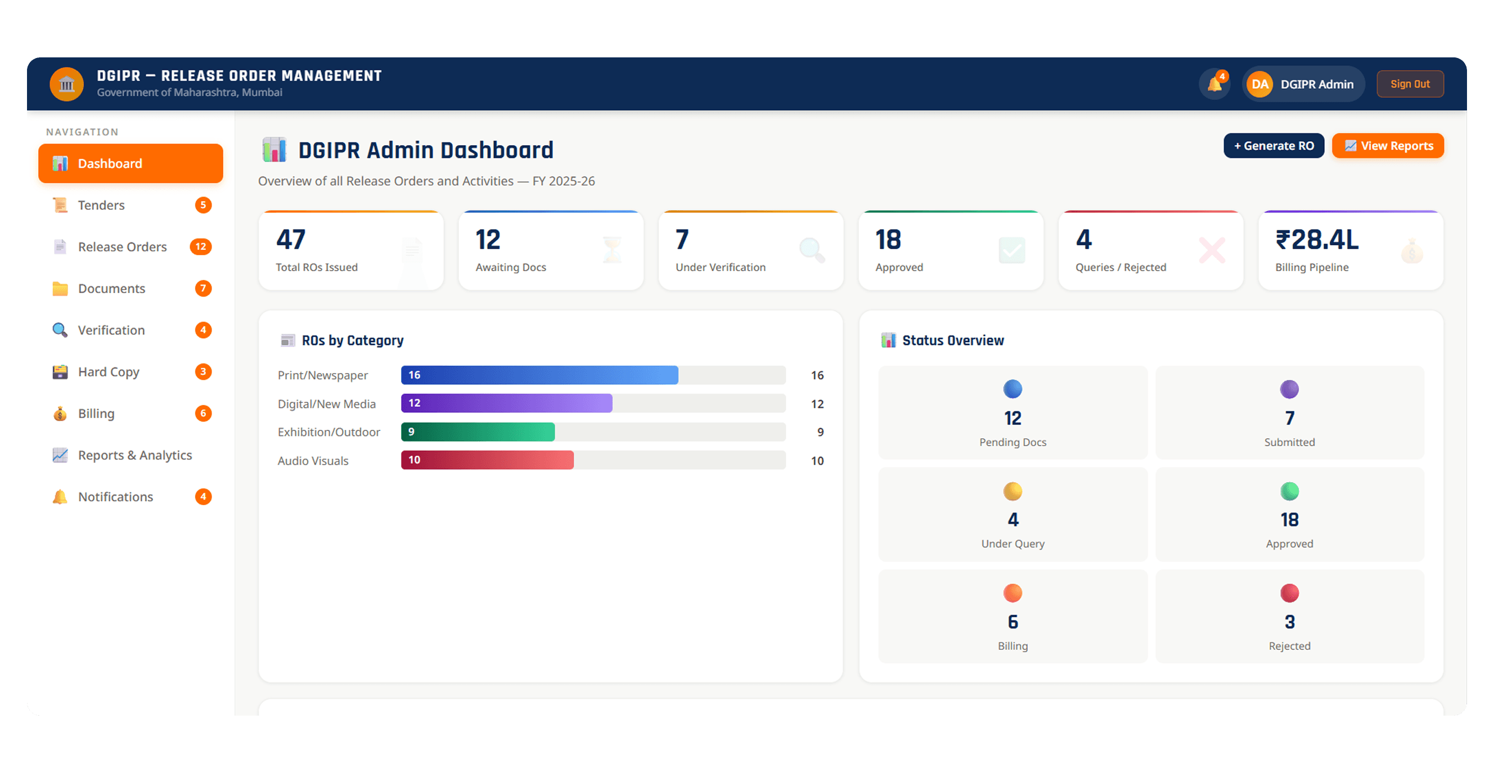Click the 12 badge beside Release Orders

pyautogui.click(x=201, y=247)
